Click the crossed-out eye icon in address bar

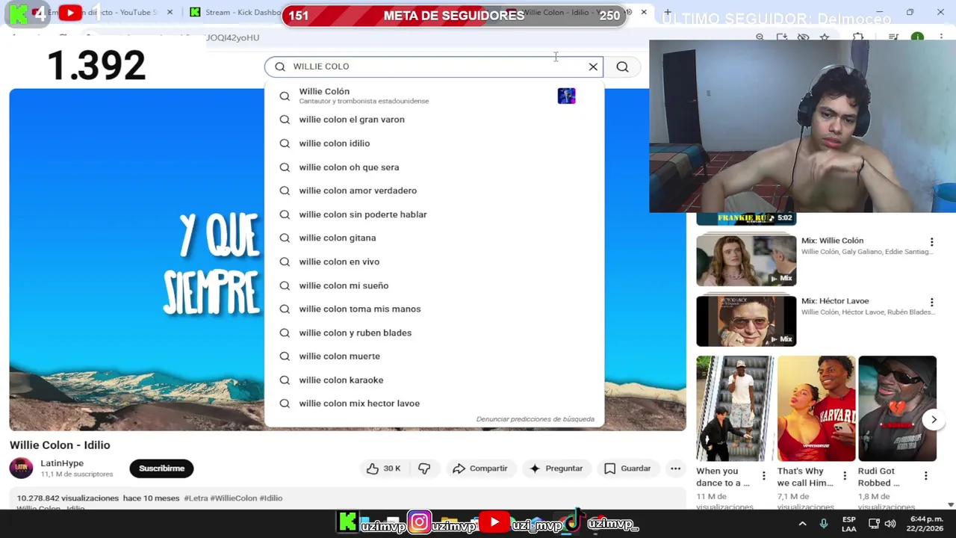tap(803, 37)
